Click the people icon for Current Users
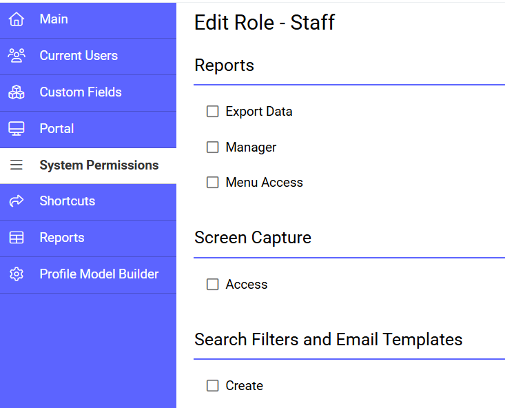The image size is (505, 408). tap(17, 55)
